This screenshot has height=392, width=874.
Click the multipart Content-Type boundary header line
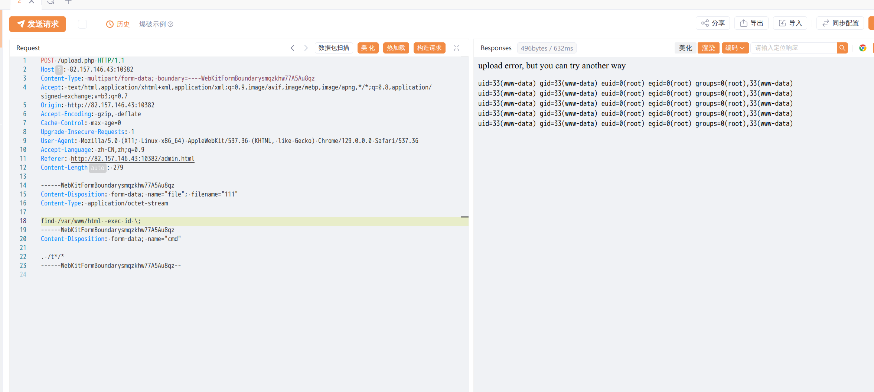[178, 78]
